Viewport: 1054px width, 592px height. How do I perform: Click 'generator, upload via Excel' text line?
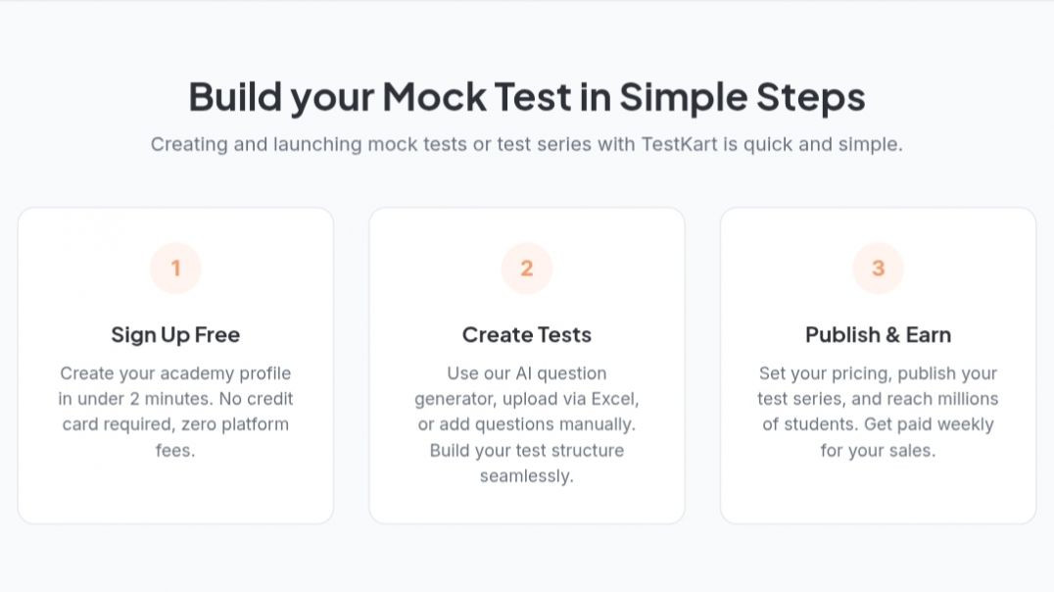click(527, 399)
